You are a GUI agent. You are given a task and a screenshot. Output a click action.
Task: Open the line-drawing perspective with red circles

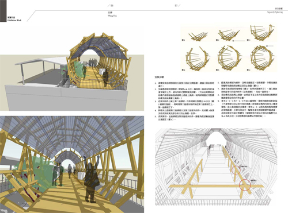216,167
